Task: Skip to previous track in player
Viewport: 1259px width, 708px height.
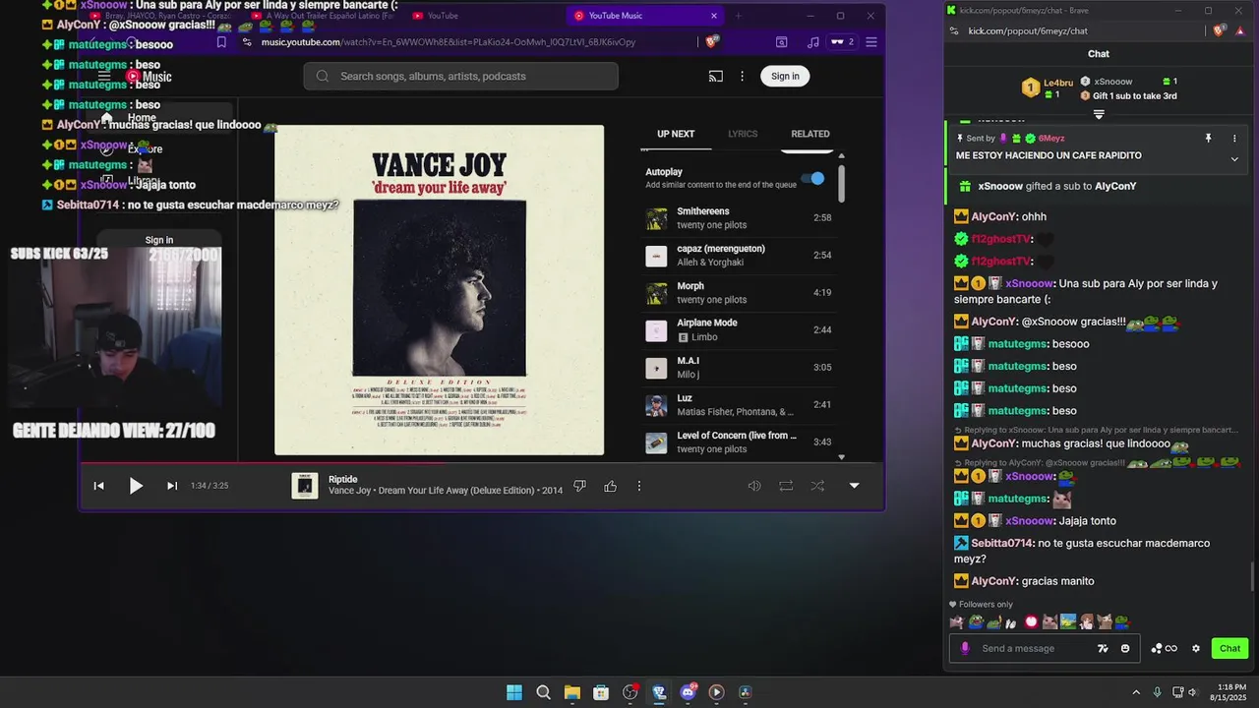Action: point(98,486)
